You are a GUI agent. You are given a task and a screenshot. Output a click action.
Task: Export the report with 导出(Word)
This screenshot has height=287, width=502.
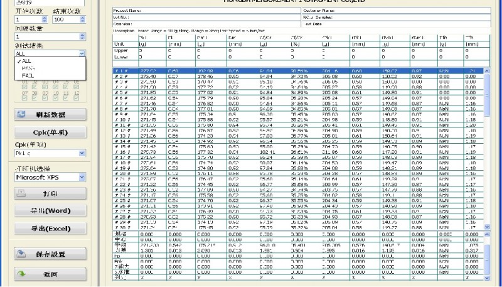tap(50, 211)
